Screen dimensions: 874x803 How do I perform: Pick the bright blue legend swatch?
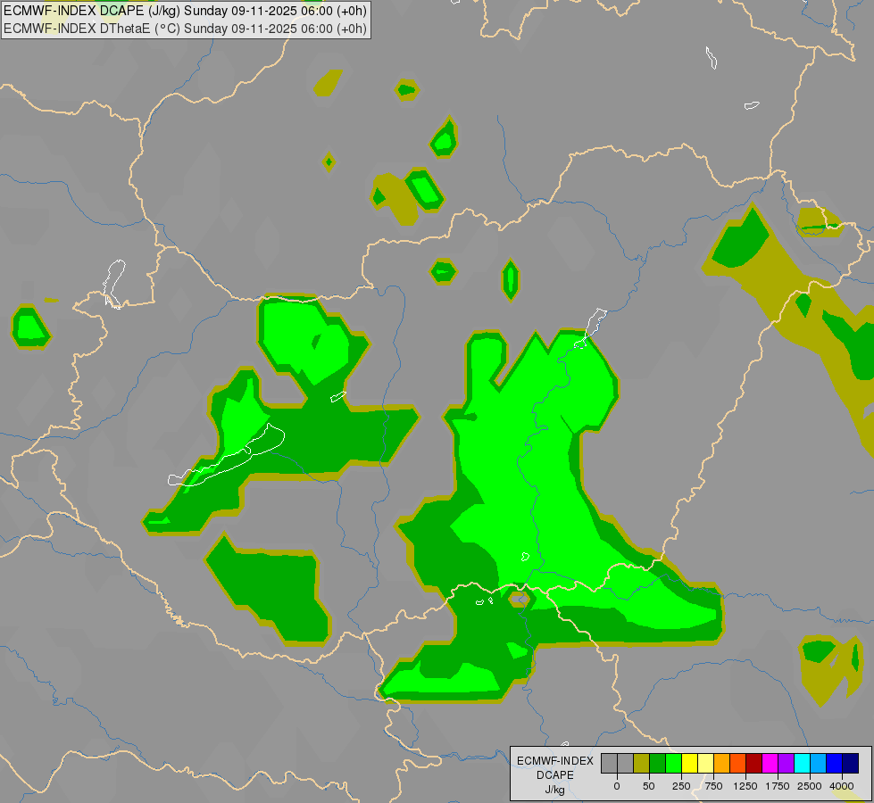pos(835,764)
